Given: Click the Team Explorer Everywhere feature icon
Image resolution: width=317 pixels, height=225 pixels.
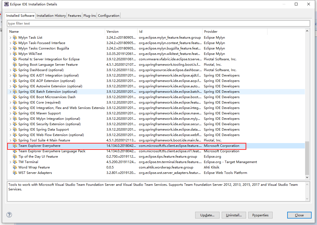Looking at the screenshot, I should [15, 145].
